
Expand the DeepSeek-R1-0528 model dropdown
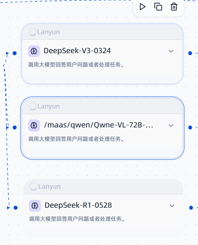pyautogui.click(x=172, y=206)
